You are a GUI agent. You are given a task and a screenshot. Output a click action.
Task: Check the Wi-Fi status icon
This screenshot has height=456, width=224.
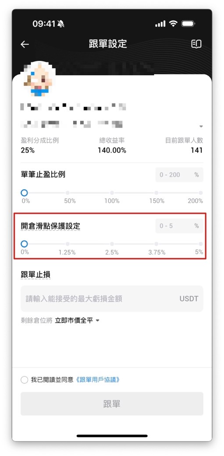pos(174,24)
